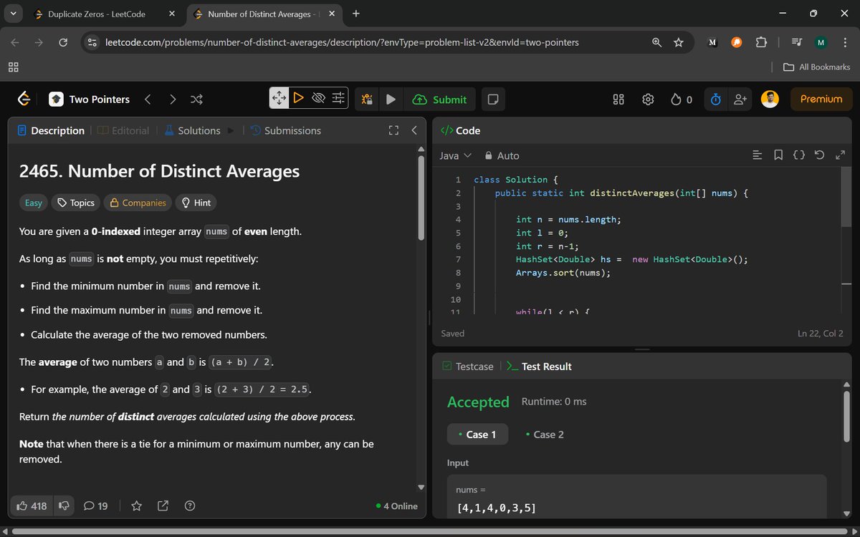Click the streak flame counter
Image resolution: width=860 pixels, height=537 pixels.
pyautogui.click(x=682, y=100)
